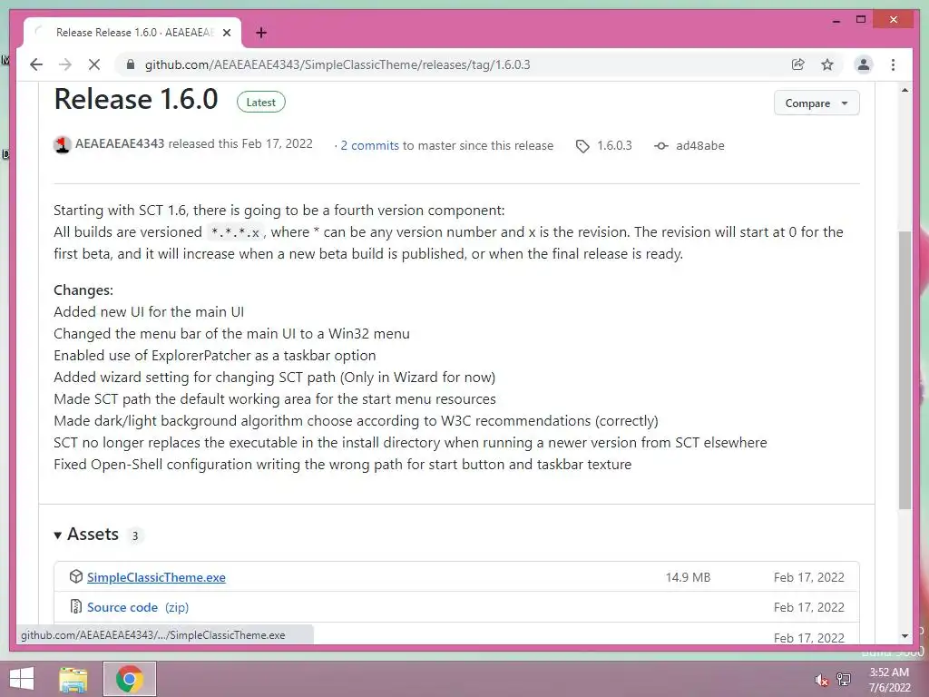Go back with the browser back arrow
The height and width of the screenshot is (697, 929).
(x=36, y=64)
